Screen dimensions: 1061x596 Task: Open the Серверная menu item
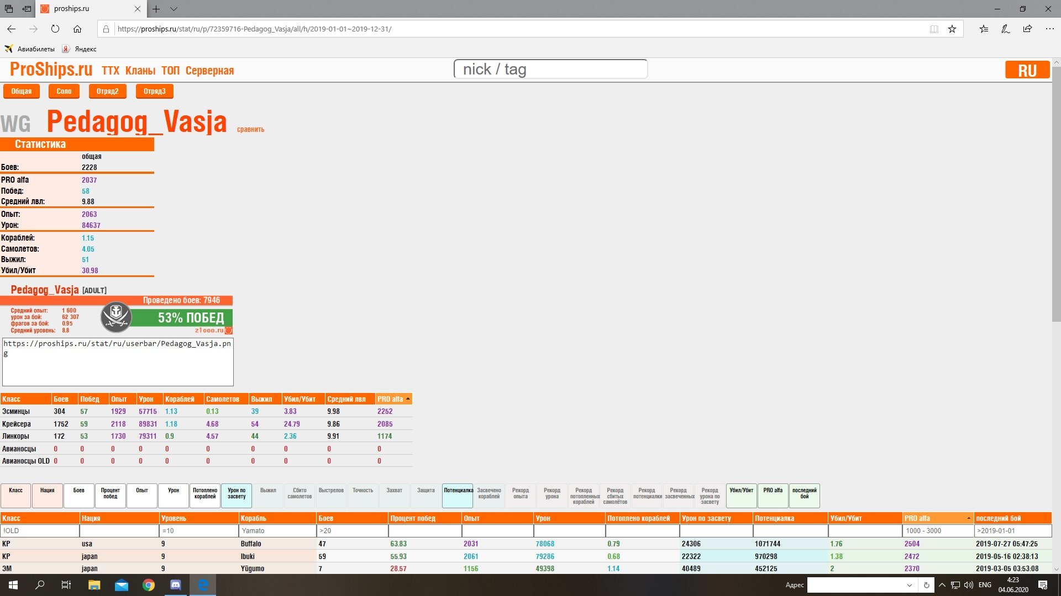[x=209, y=71]
